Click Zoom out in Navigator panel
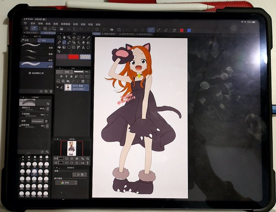 point(67,158)
